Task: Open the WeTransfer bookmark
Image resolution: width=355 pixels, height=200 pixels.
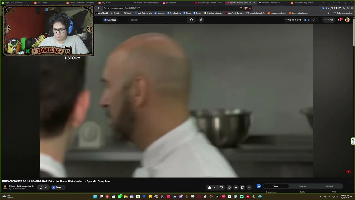Action: click(x=127, y=13)
